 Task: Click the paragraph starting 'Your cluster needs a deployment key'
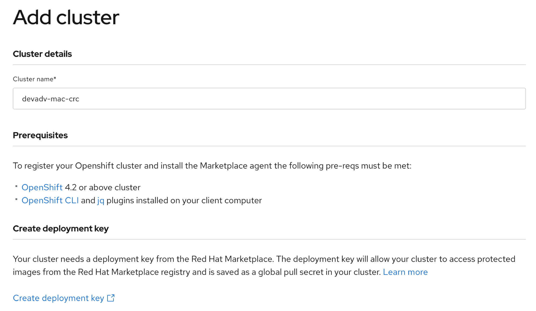click(x=264, y=265)
